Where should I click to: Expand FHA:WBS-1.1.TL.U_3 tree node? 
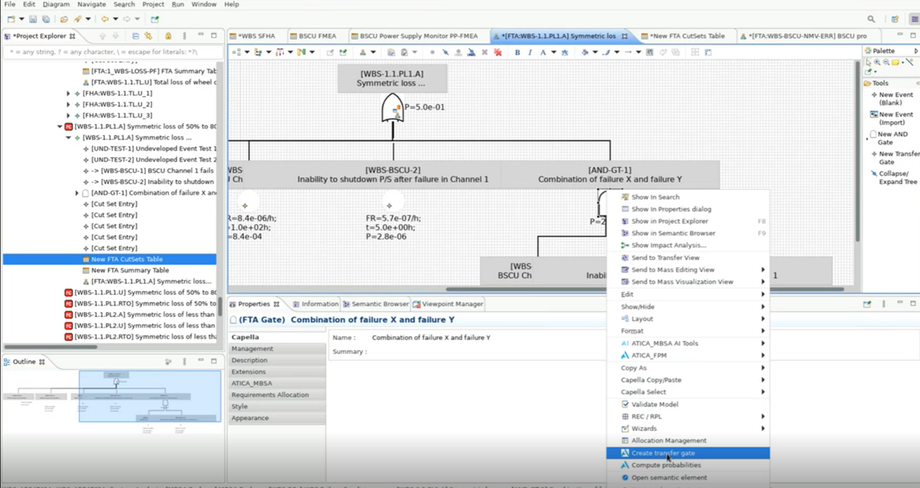click(68, 116)
